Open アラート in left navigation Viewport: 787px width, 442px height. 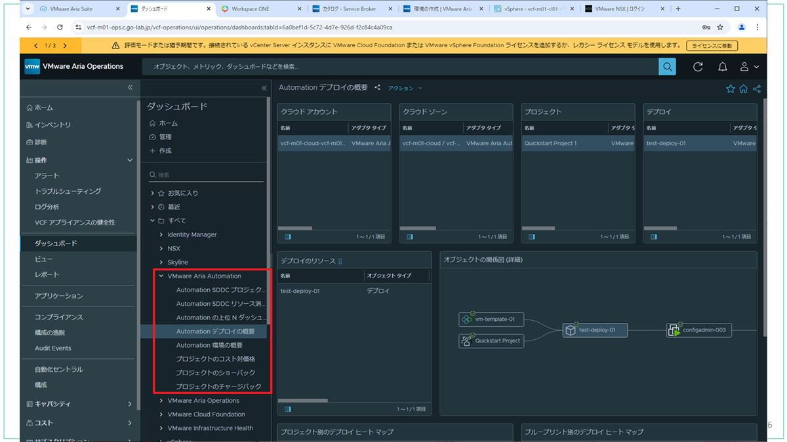tap(47, 175)
